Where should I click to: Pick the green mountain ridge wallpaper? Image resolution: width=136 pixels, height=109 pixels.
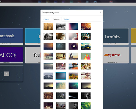[86, 46]
